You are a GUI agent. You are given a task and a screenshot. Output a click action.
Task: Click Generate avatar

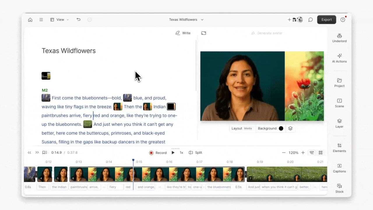[267, 33]
